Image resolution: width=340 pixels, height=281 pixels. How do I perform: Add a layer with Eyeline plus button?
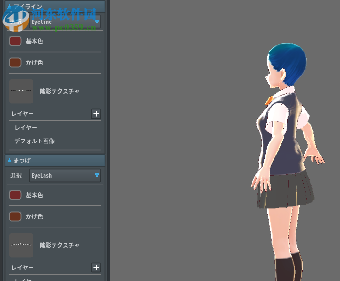(x=96, y=114)
